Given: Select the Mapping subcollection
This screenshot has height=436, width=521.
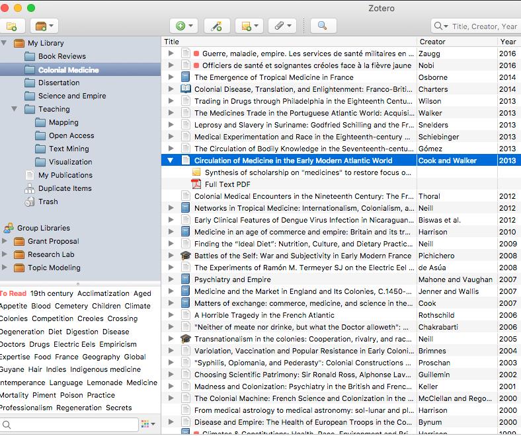Looking at the screenshot, I should (63, 122).
